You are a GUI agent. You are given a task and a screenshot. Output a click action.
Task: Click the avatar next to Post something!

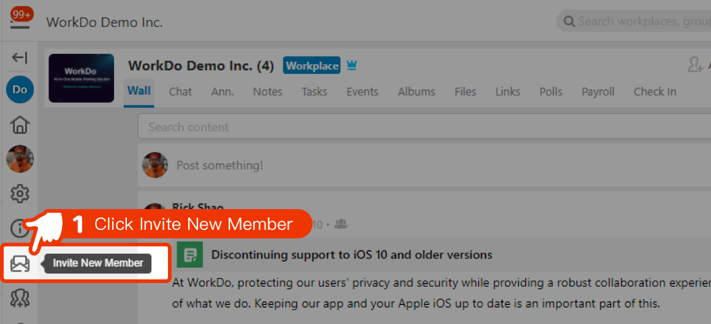pyautogui.click(x=155, y=165)
